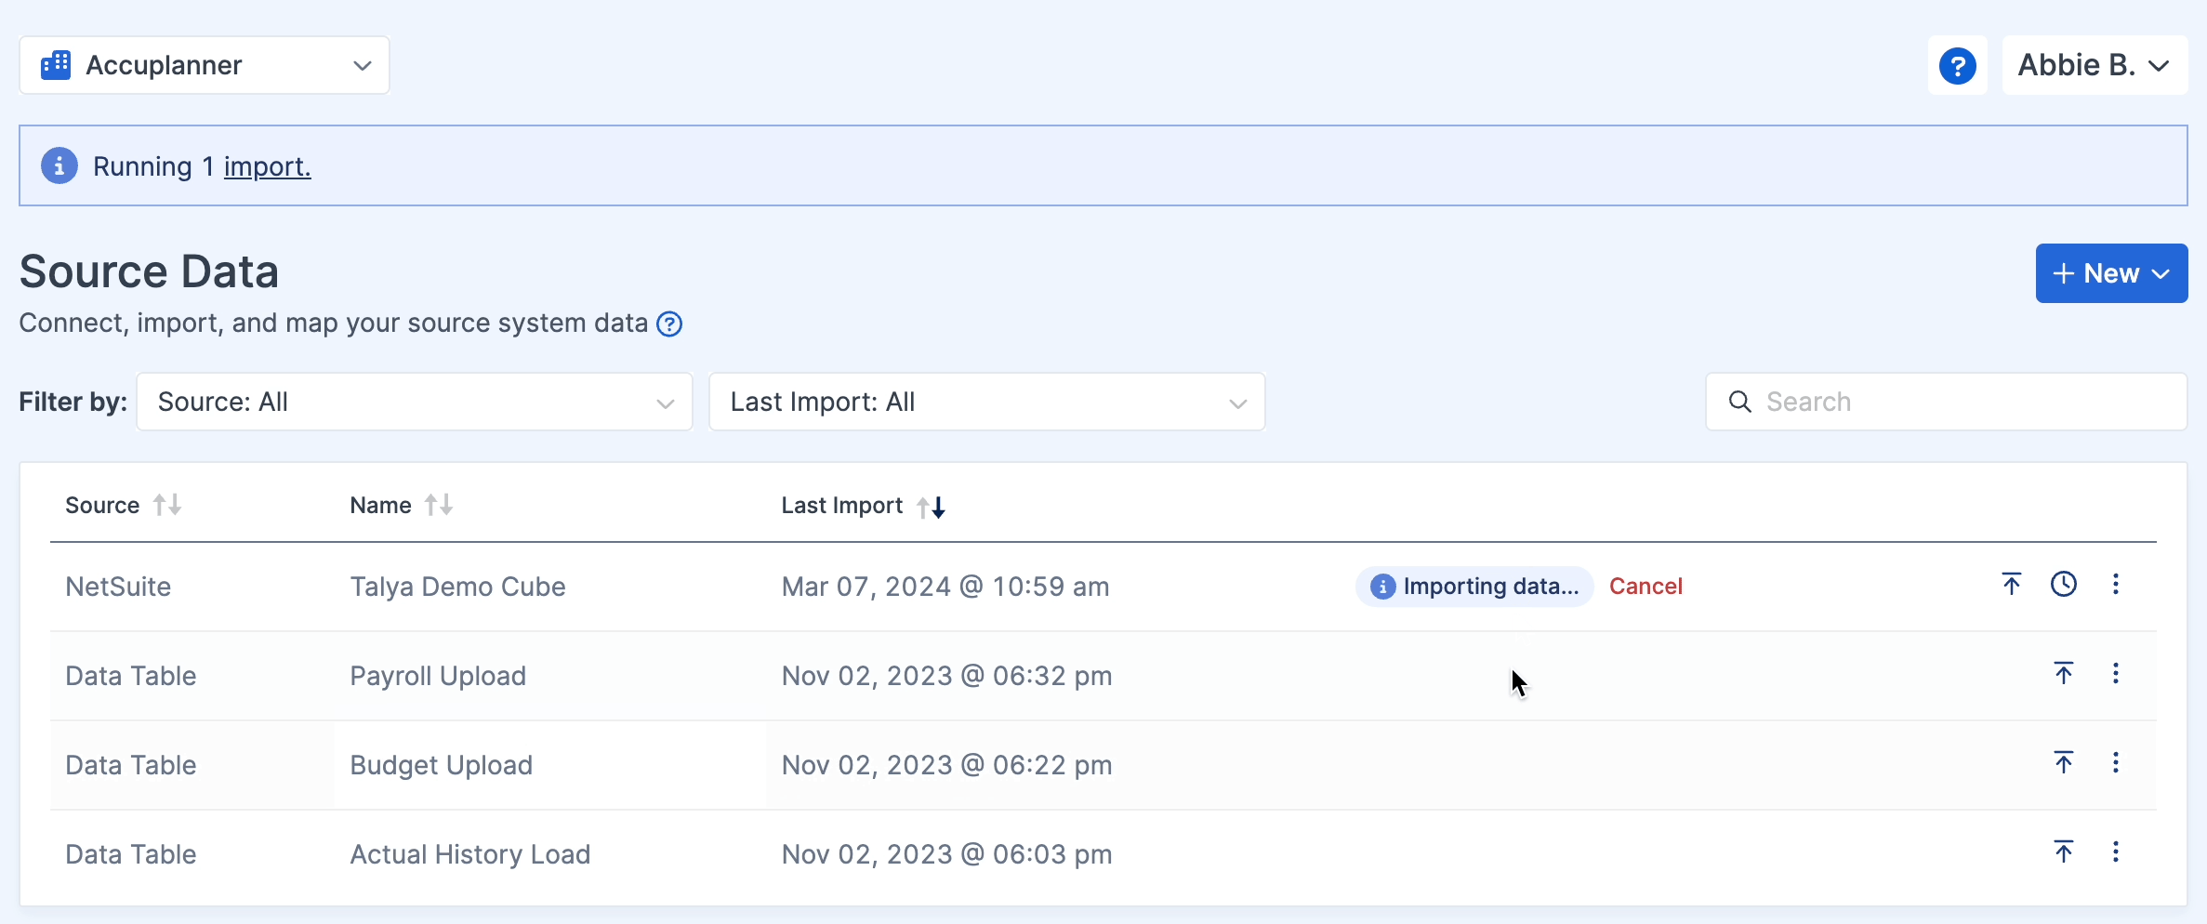Click the import. link in the banner
Viewport: 2207px width, 924px height.
[268, 165]
